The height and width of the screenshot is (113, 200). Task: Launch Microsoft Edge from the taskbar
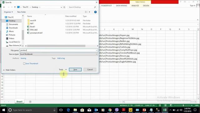pyautogui.click(x=68, y=110)
